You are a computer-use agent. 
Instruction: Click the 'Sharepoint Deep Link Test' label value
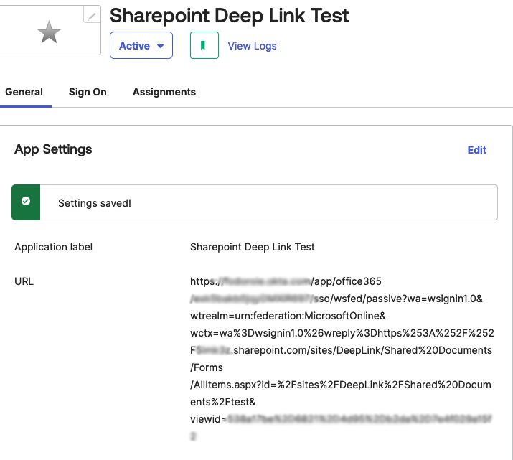point(253,247)
